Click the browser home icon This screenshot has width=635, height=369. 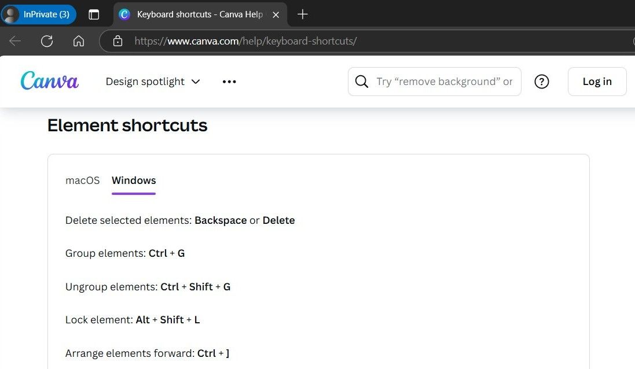(x=78, y=40)
